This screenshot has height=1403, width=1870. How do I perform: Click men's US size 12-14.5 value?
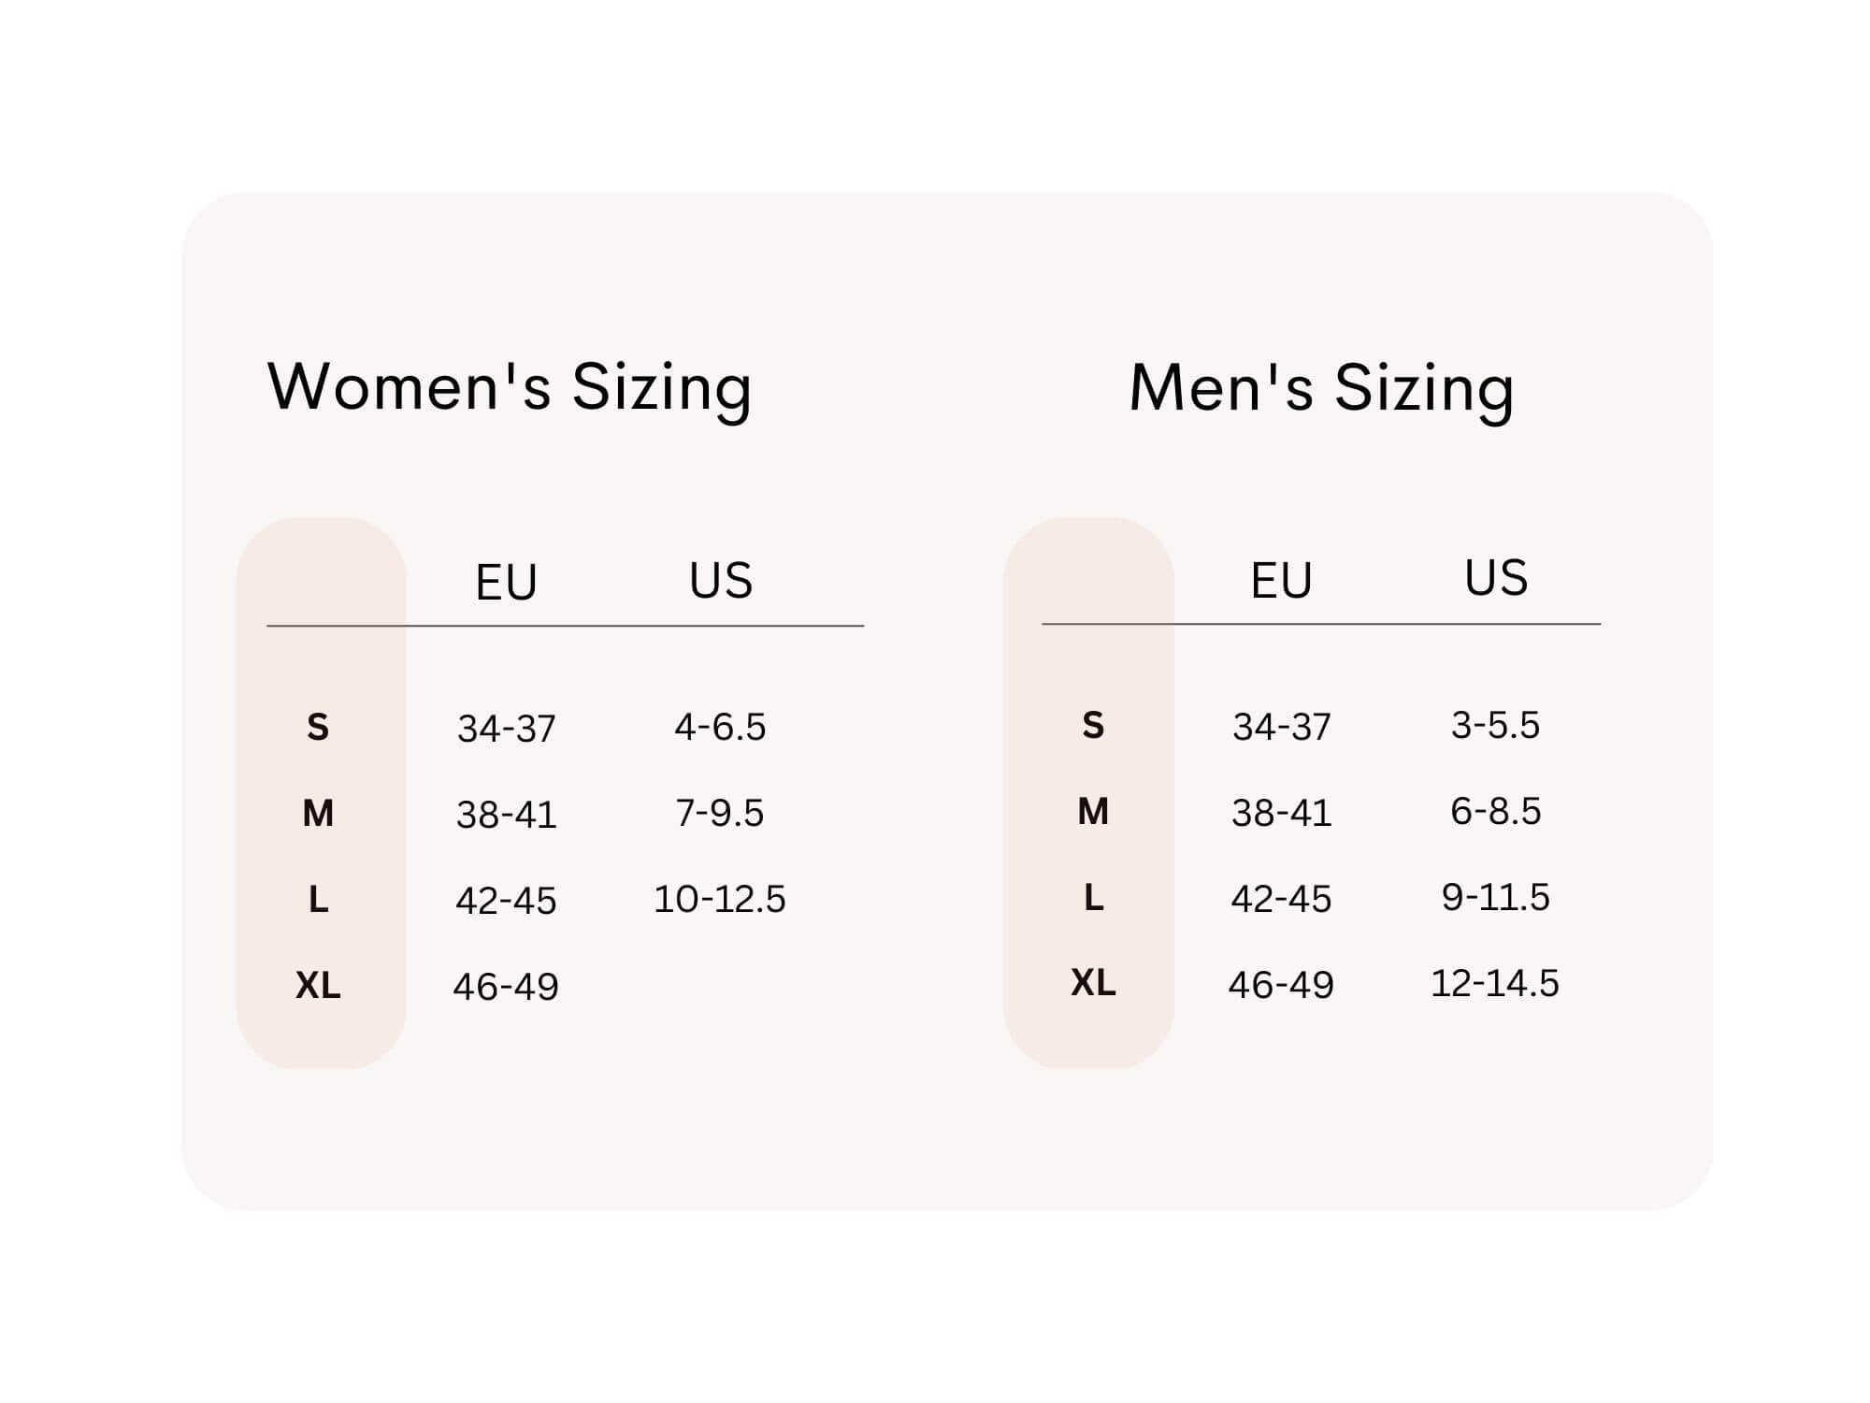1495,983
